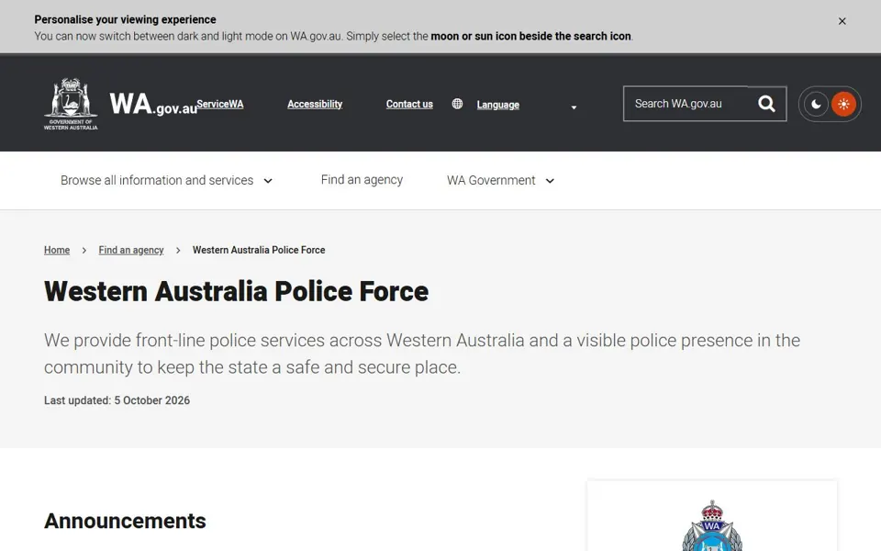Select Western Australia Police Force breadcrumb text

coord(259,250)
